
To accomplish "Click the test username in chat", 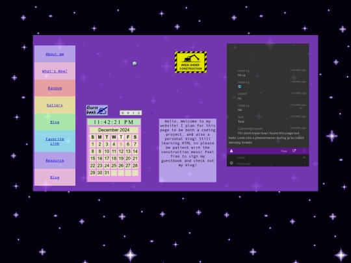I will tap(240, 117).
